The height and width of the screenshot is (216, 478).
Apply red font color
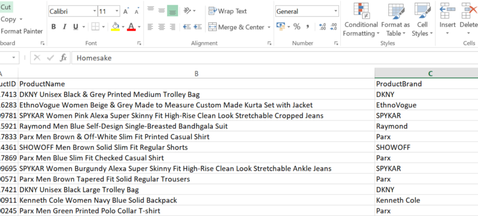(x=132, y=27)
